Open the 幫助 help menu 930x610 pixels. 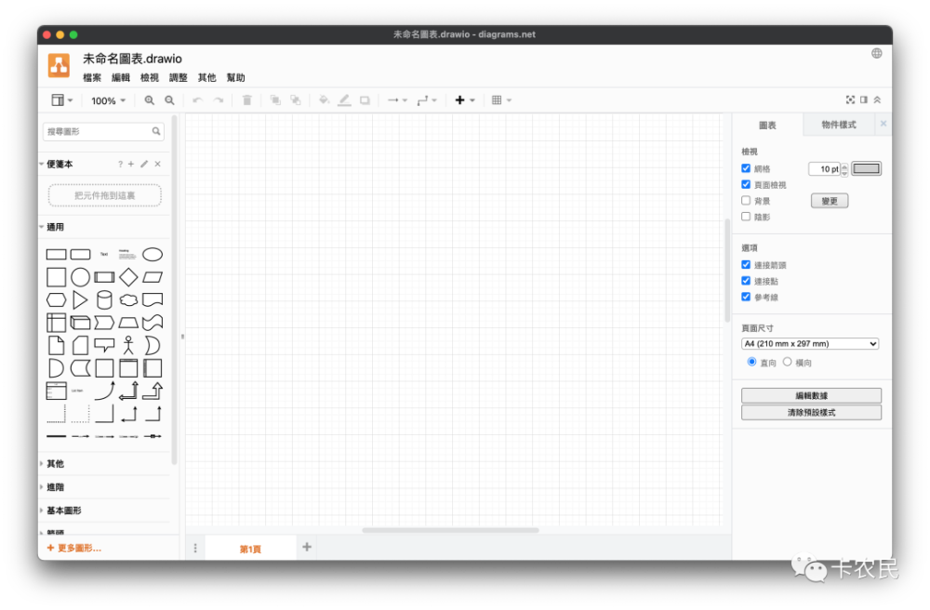click(235, 78)
